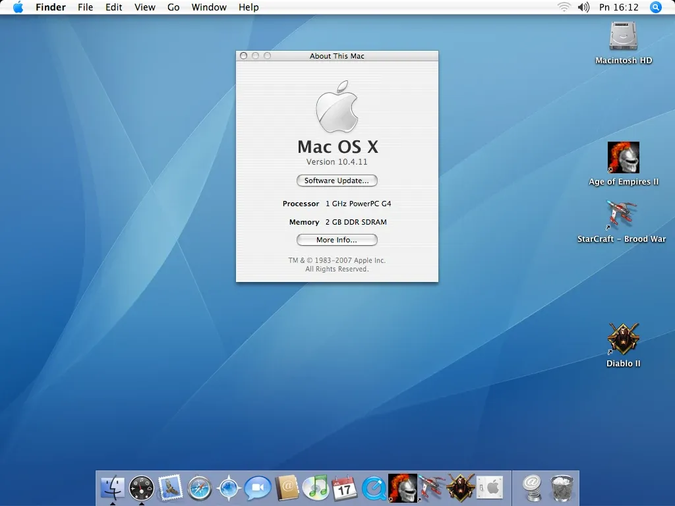Launch iTunes from the Dock
This screenshot has width=675, height=506.
pos(316,488)
